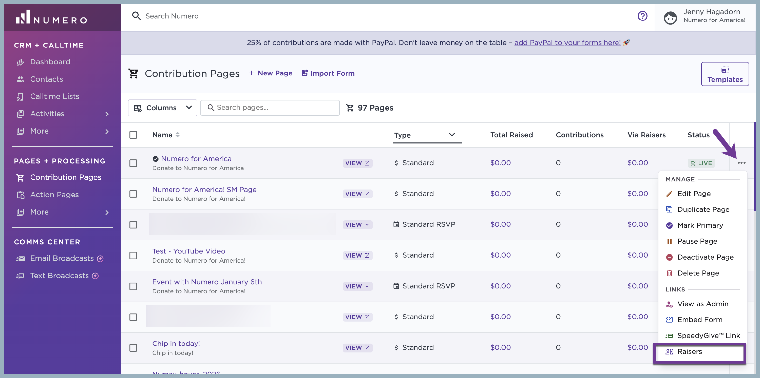This screenshot has width=760, height=378.
Task: Expand More under CRM + Calltime
Action: [x=107, y=131]
